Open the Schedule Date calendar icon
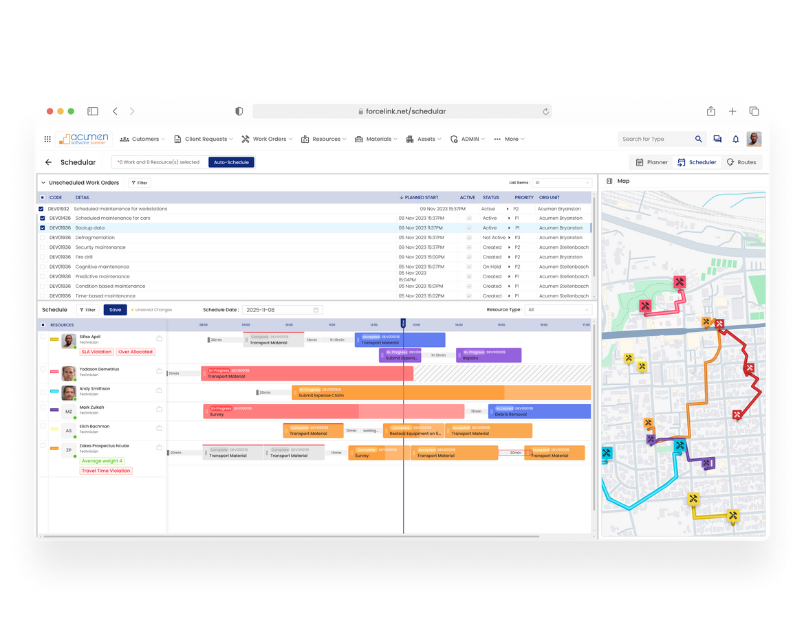The width and height of the screenshot is (804, 637). click(316, 310)
